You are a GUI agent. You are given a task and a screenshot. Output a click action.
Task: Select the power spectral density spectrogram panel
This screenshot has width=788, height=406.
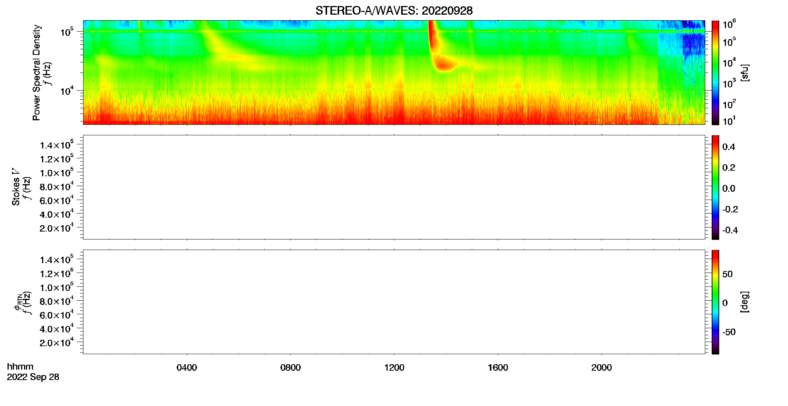click(x=394, y=72)
